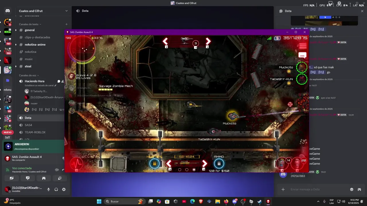Open the game chat speech bubble icon
Screen dimensions: 367x206
point(302,55)
